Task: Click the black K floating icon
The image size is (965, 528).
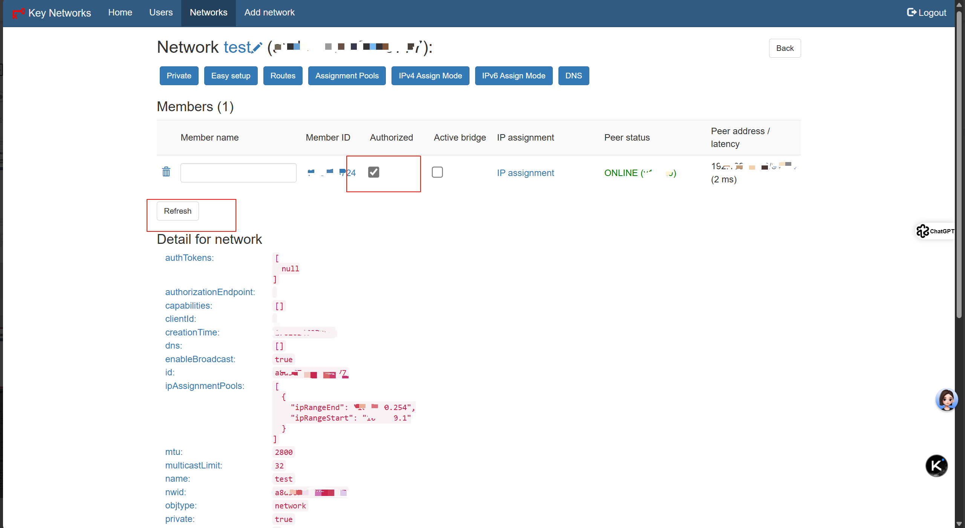Action: [x=936, y=466]
